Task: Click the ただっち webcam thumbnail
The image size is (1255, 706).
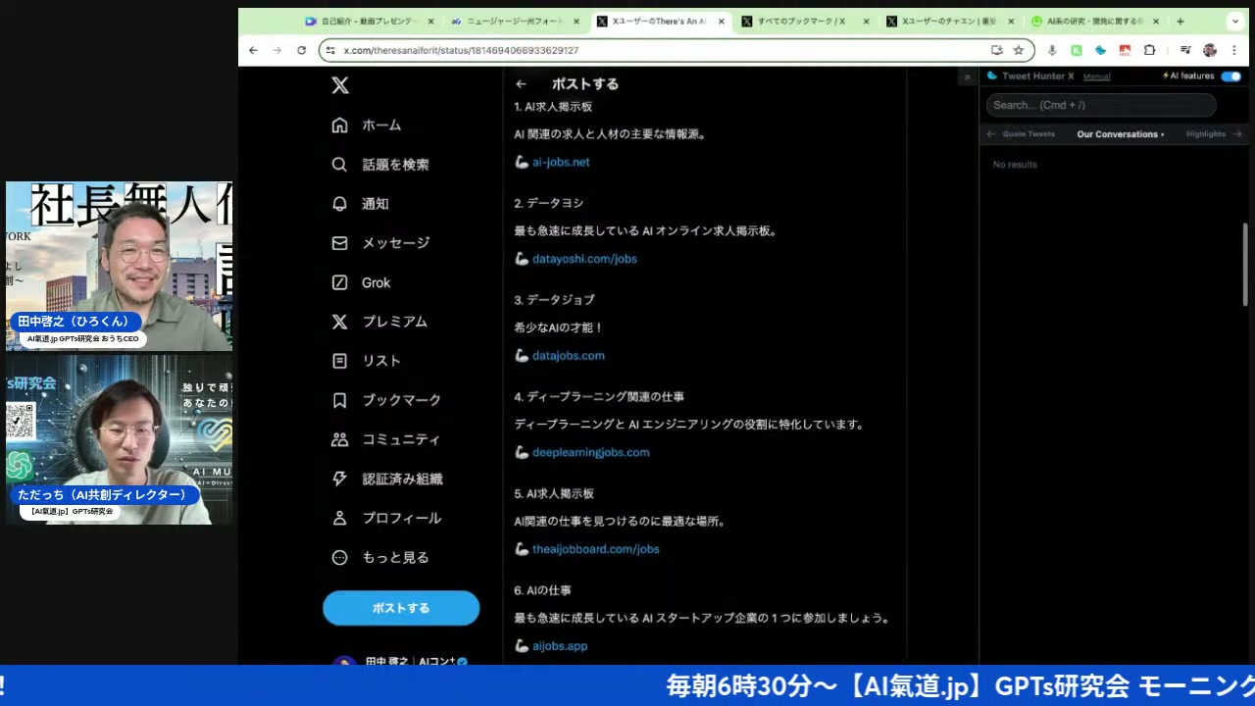Action: (x=120, y=439)
